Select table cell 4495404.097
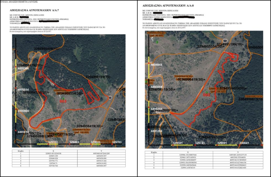 click(x=101, y=166)
